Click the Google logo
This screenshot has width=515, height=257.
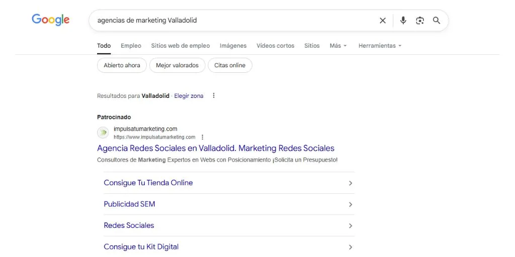tap(51, 20)
